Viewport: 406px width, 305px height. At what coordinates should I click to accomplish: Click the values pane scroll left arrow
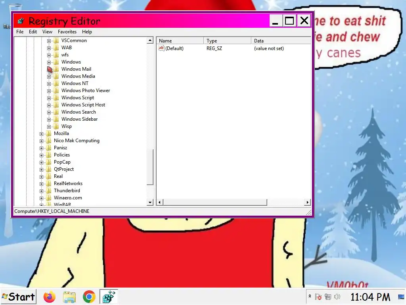(x=160, y=202)
